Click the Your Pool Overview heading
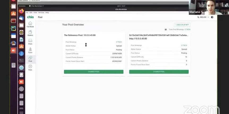This screenshot has height=114, width=229. [73, 25]
